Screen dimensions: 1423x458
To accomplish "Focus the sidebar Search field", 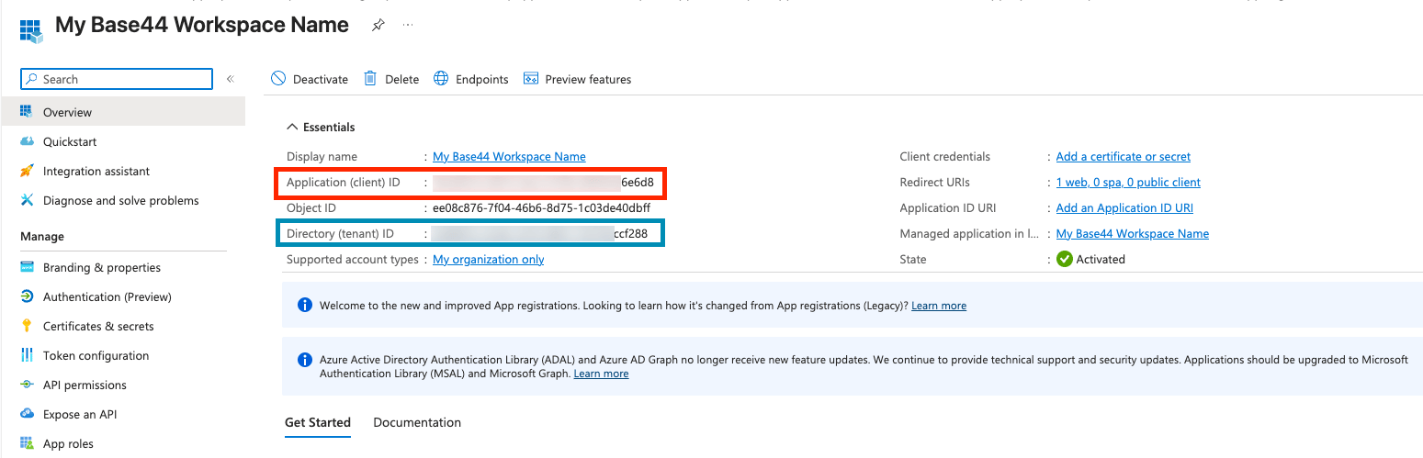I will pos(117,79).
